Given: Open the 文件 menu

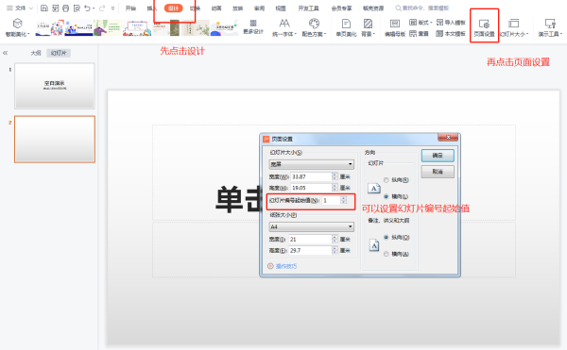Looking at the screenshot, I should coord(19,8).
